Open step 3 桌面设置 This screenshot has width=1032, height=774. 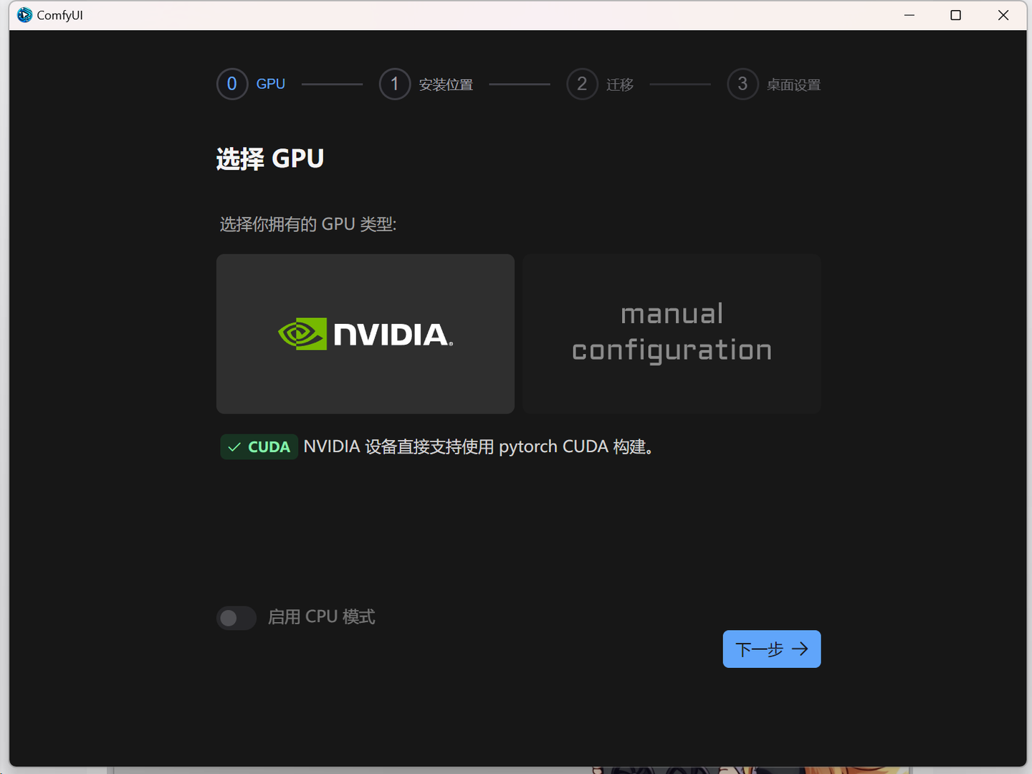point(774,84)
